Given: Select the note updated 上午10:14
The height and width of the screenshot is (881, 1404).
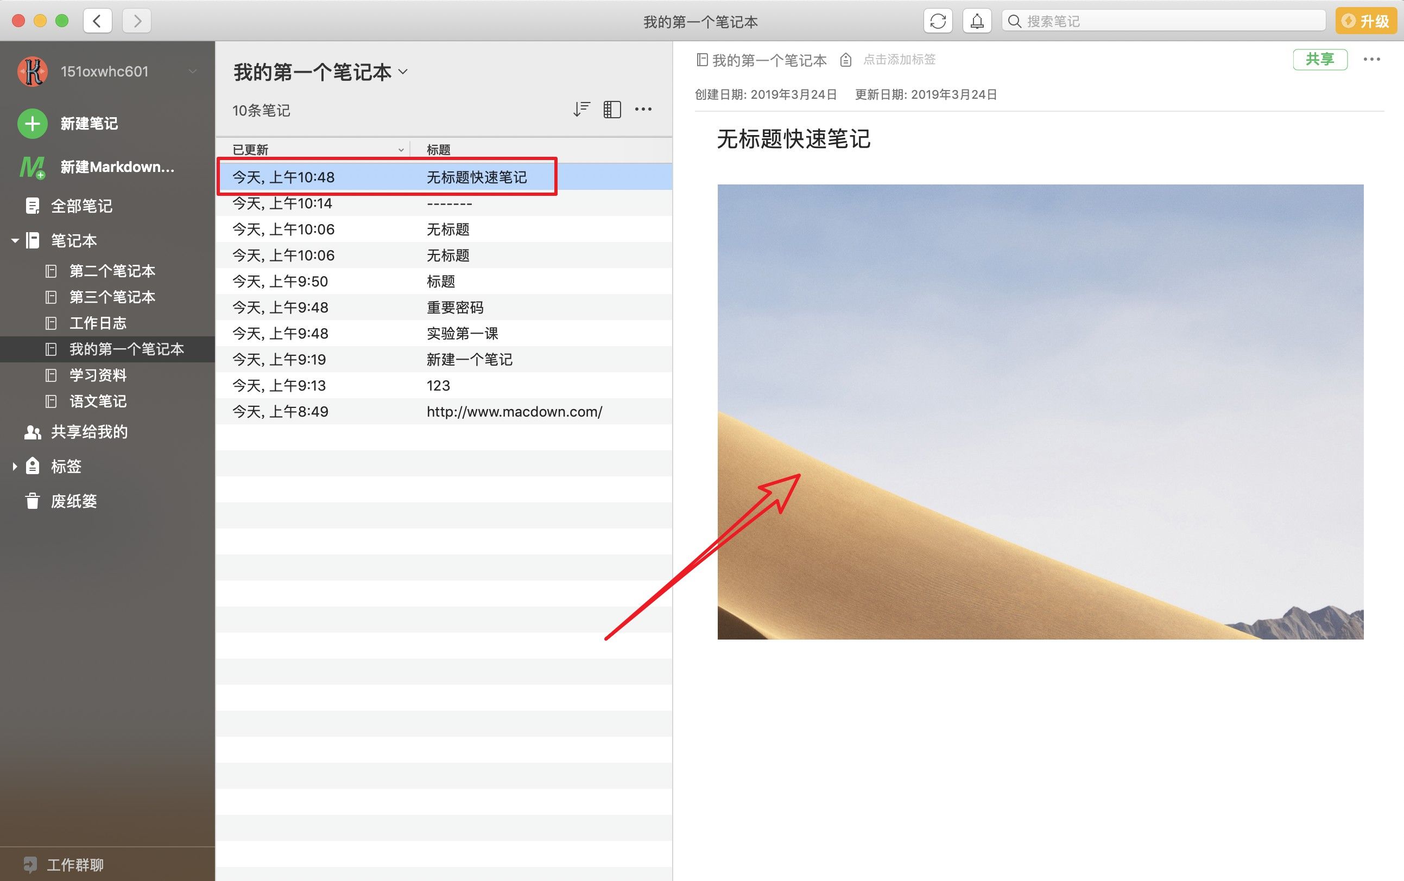Looking at the screenshot, I should pos(444,203).
